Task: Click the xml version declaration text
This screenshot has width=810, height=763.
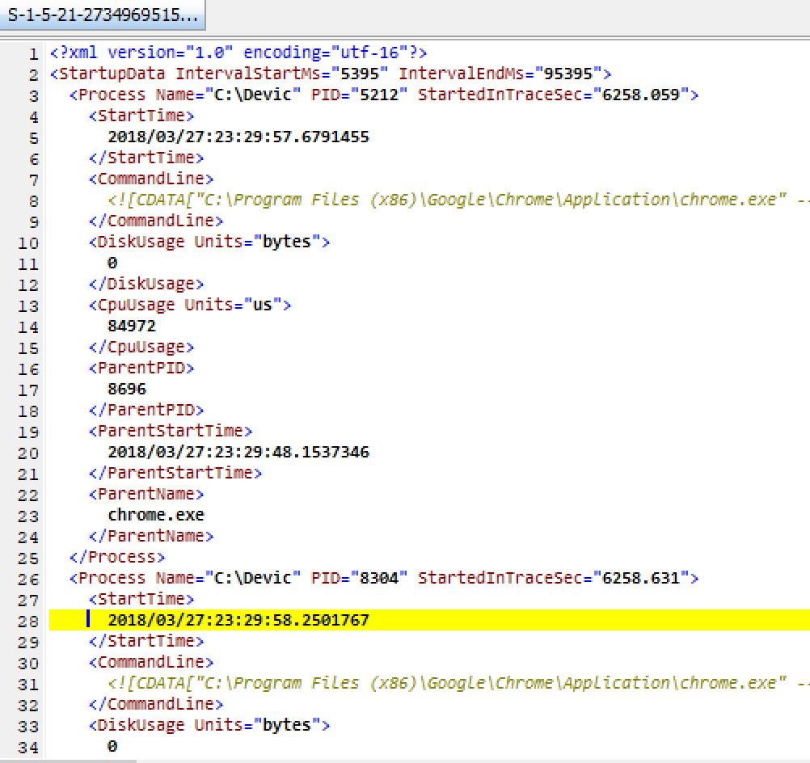Action: click(x=238, y=53)
